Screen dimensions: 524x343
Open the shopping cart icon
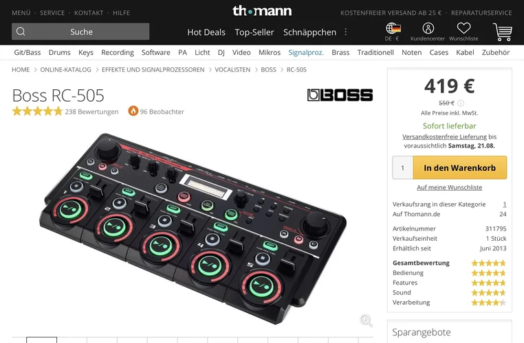(x=502, y=32)
